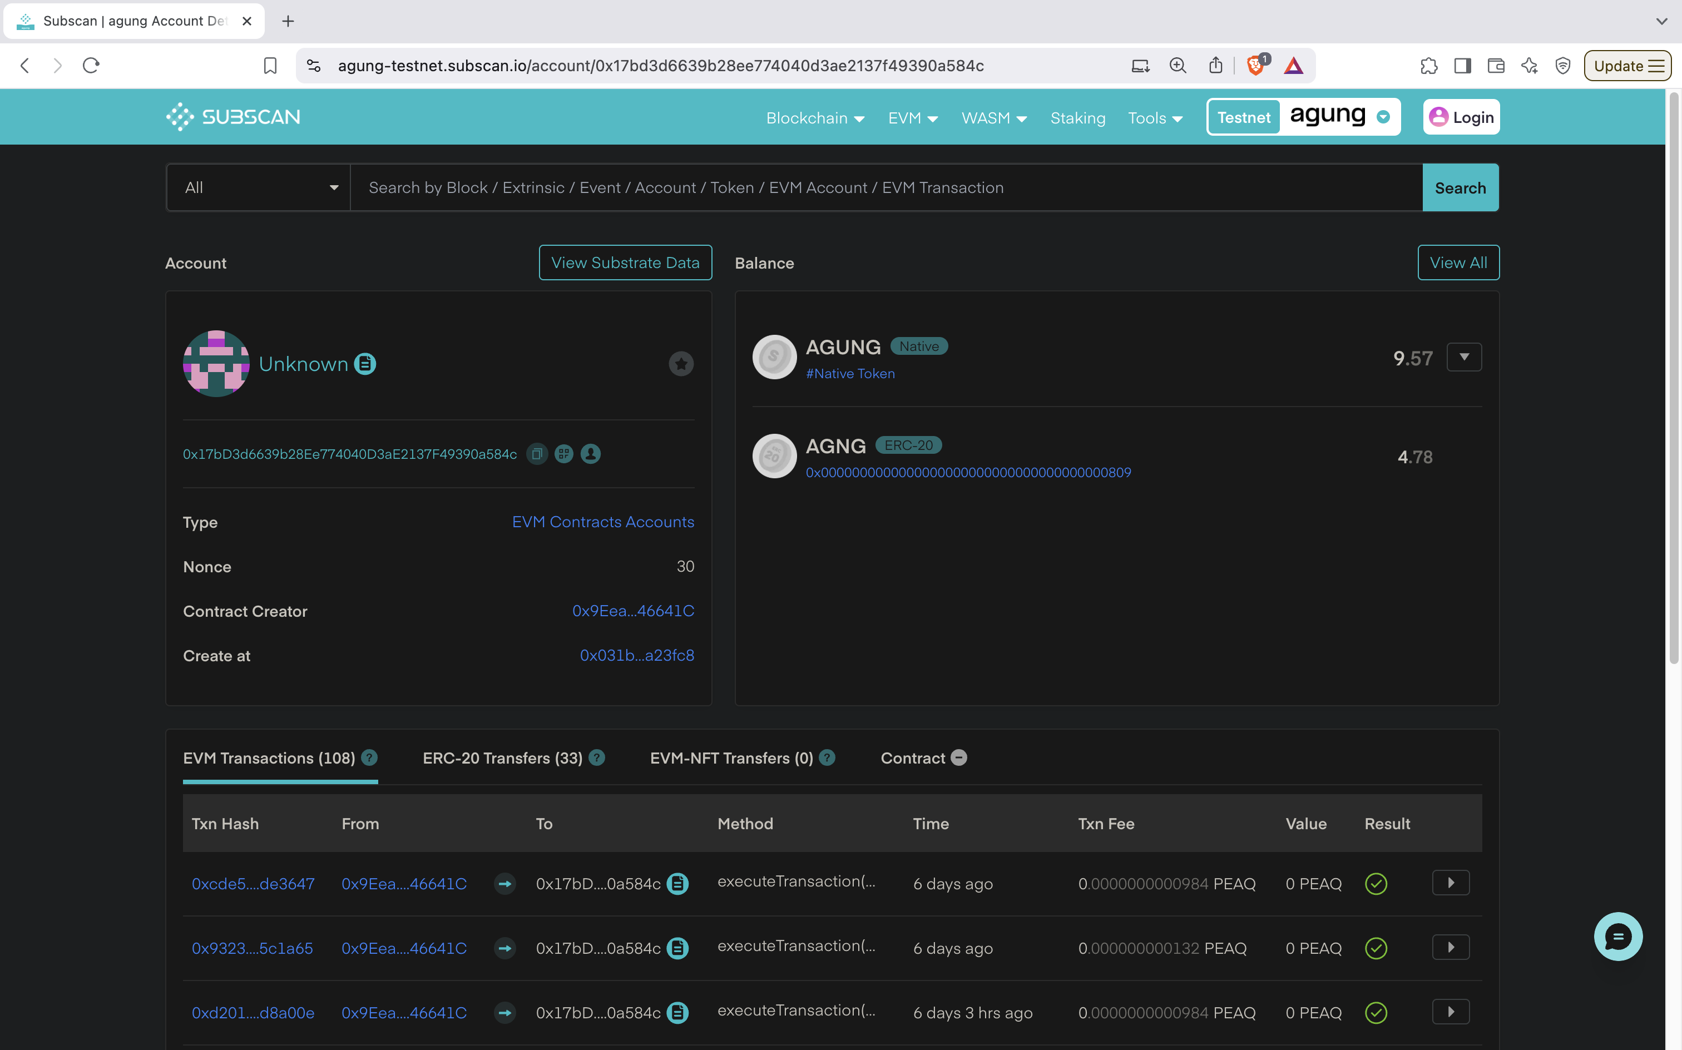Open the live chat support bubble
1682x1050 pixels.
(x=1617, y=936)
